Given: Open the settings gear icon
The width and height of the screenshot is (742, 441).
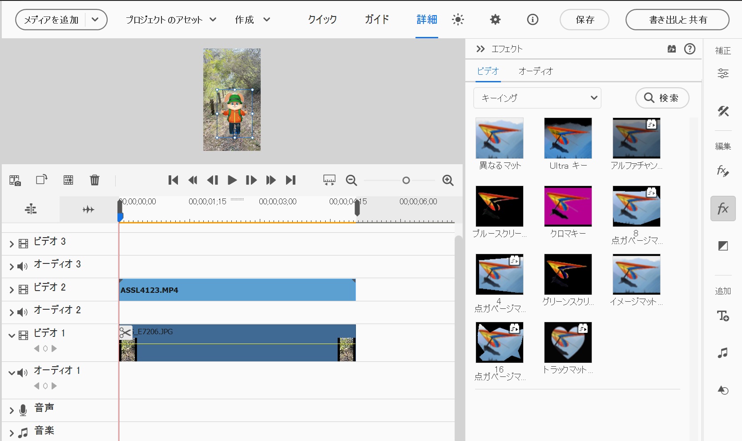Looking at the screenshot, I should [495, 20].
